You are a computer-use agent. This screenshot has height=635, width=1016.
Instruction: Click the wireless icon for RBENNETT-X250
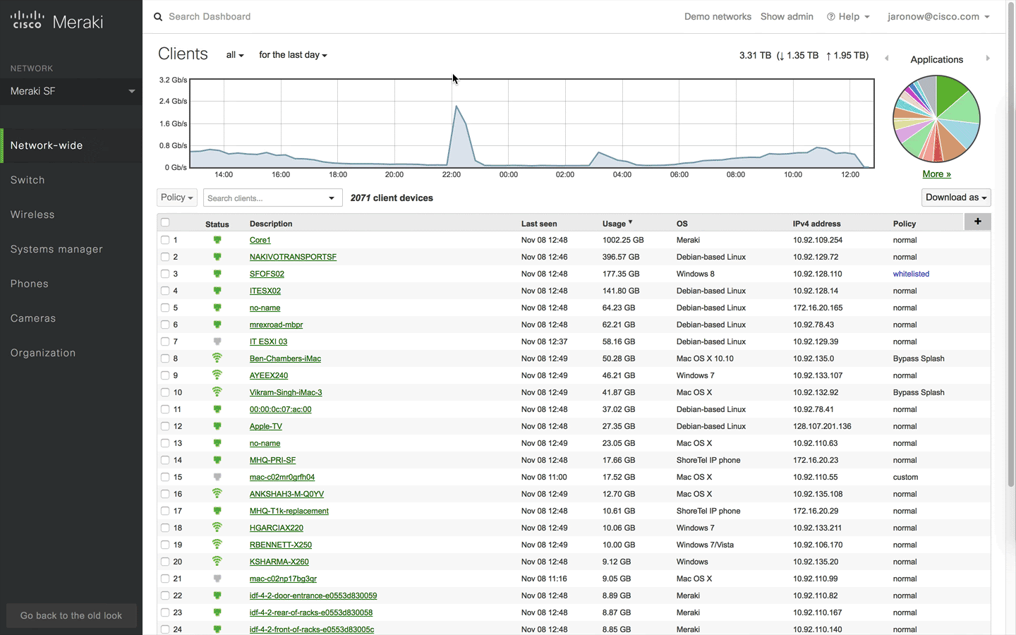coord(217,544)
